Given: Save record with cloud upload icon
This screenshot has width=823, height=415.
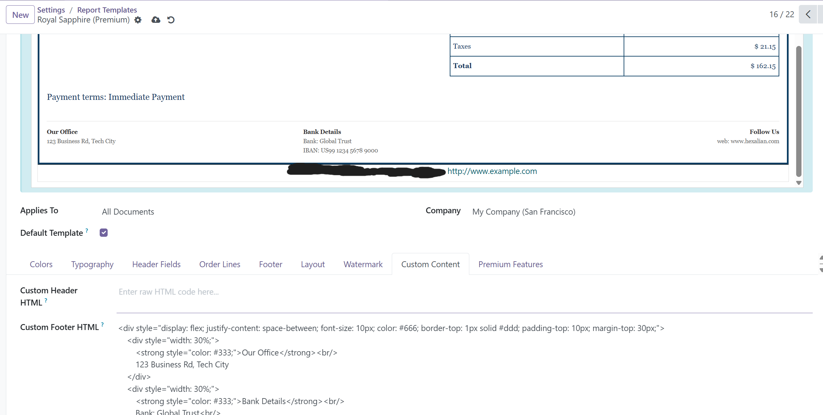Looking at the screenshot, I should [156, 20].
